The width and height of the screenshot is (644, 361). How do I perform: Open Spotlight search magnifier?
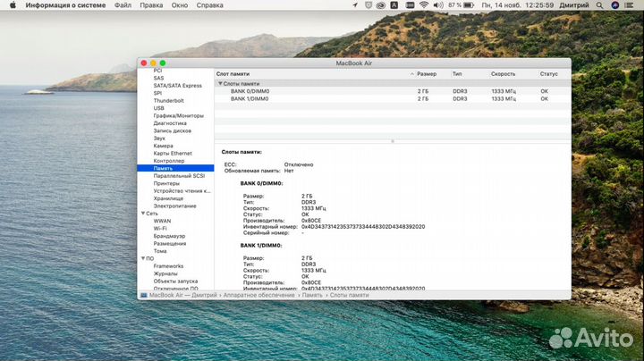pyautogui.click(x=599, y=5)
